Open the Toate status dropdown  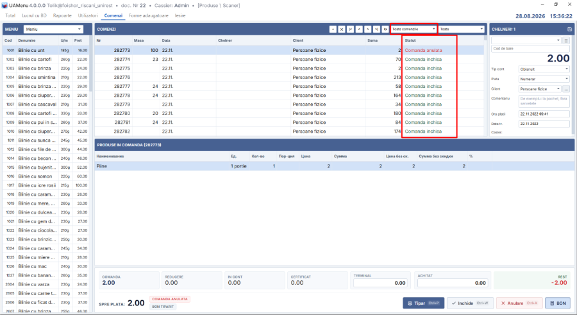click(462, 29)
